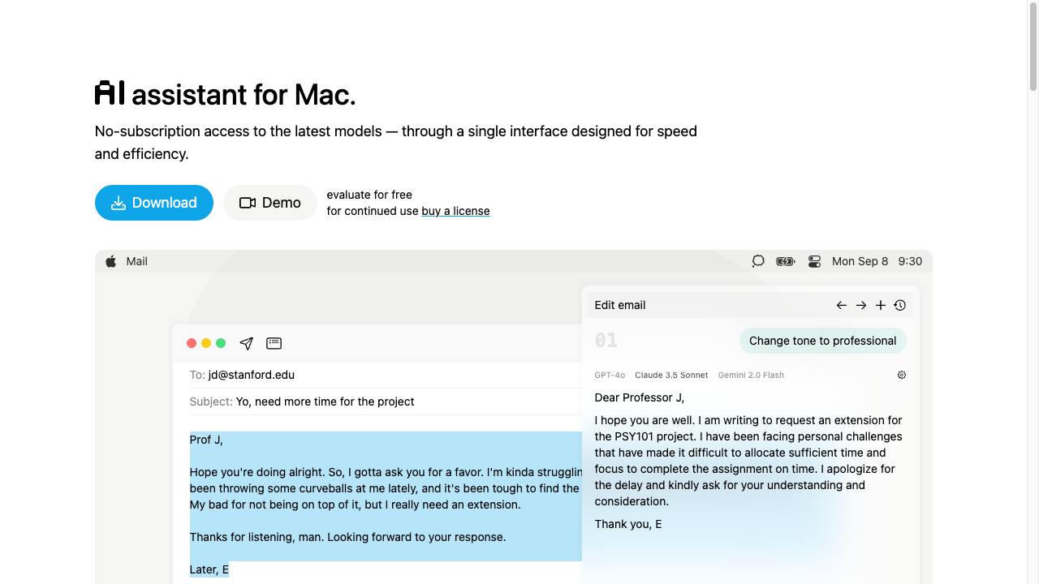This screenshot has width=1039, height=584.
Task: Open the chat bubble icon in the menu bar
Action: pyautogui.click(x=758, y=261)
